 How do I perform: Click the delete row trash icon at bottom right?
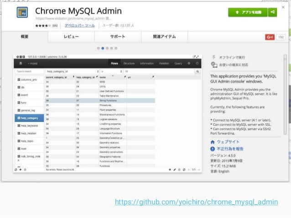click(179, 170)
